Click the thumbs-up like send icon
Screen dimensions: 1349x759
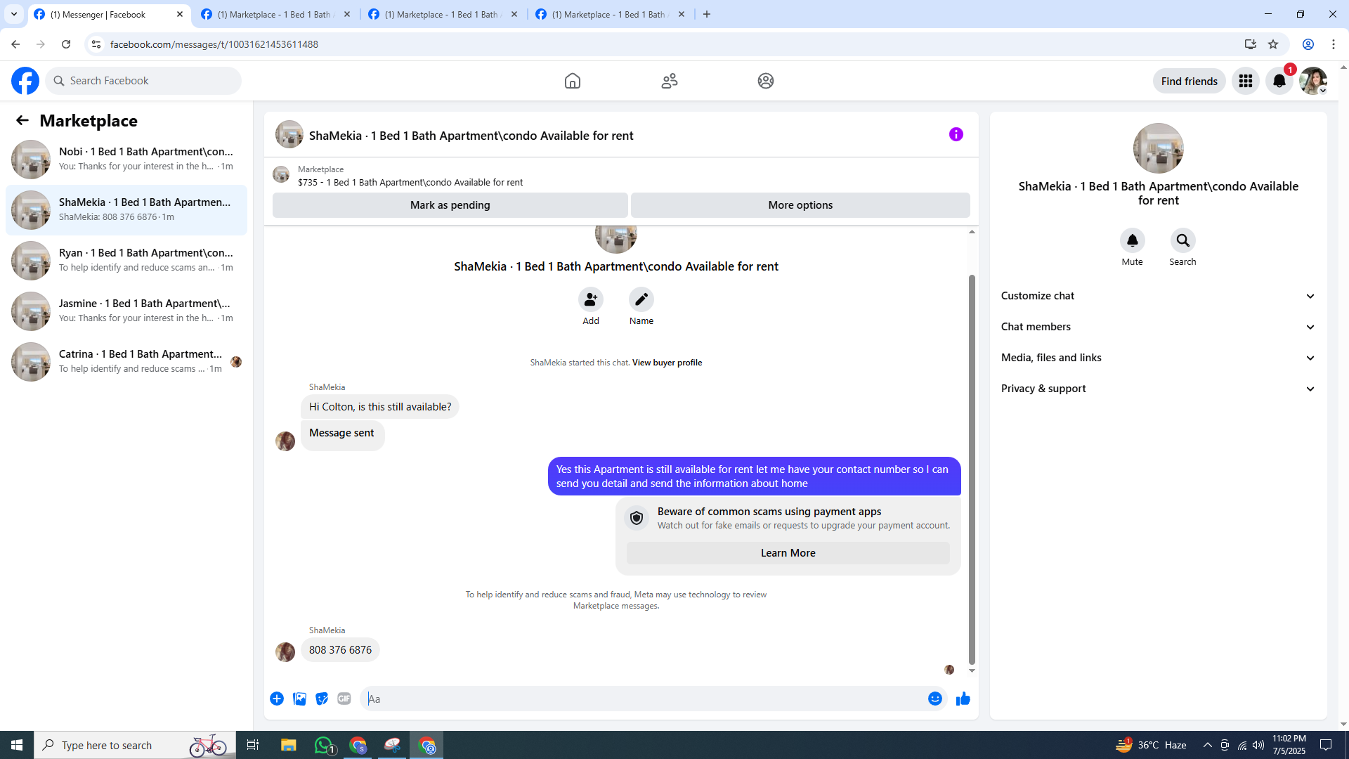[963, 699]
